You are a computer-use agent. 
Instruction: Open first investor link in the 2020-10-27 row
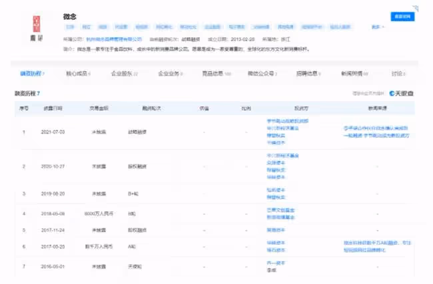pyautogui.click(x=282, y=156)
